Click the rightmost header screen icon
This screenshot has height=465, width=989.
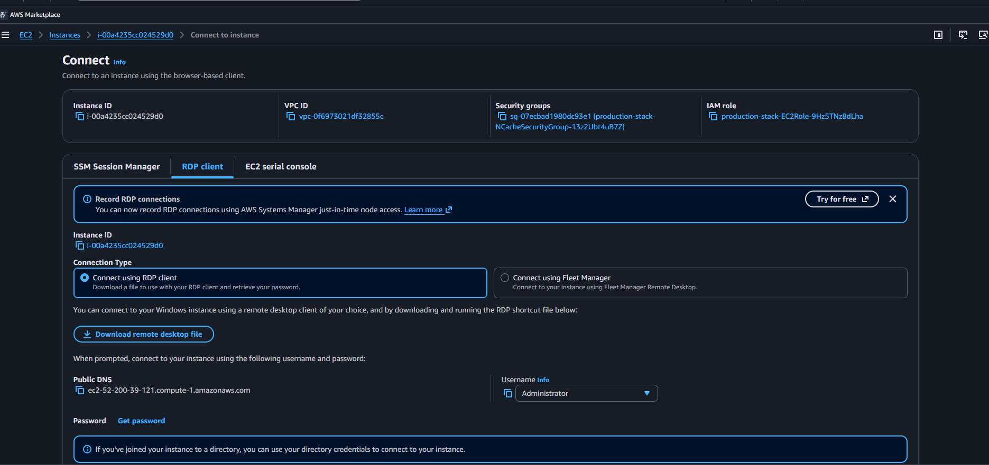click(983, 35)
